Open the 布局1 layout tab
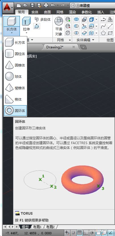115x236 pixels. point(37,227)
